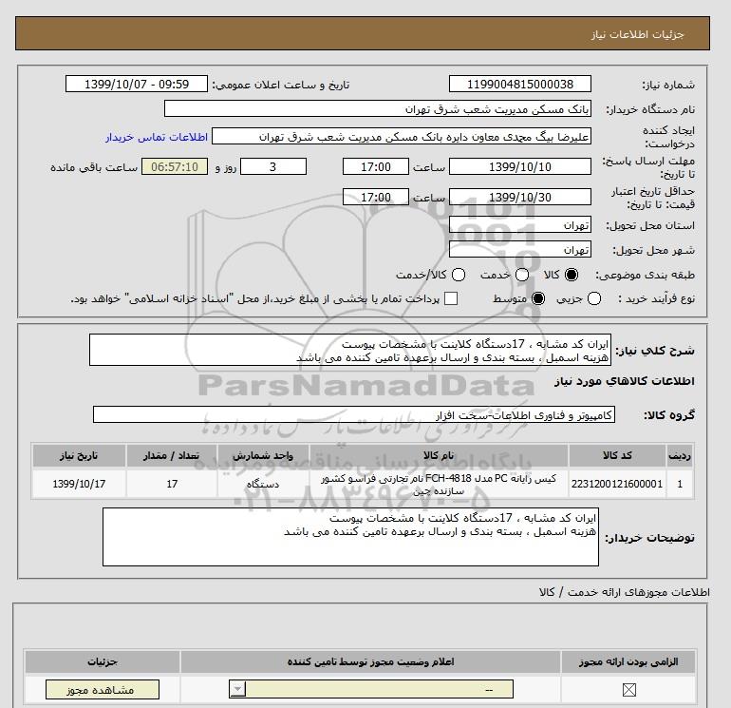Click the unit cell دستگاه
Screen dimensions: 731x708
pos(263,484)
